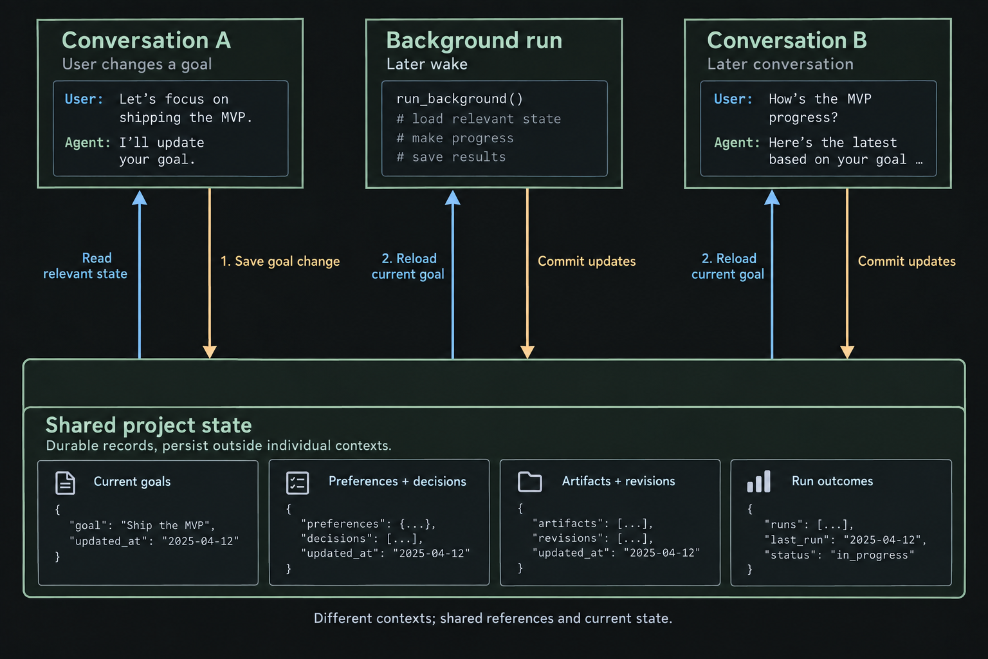Click the Artifacts + revisions folder icon
Image resolution: width=988 pixels, height=659 pixels.
coord(530,481)
